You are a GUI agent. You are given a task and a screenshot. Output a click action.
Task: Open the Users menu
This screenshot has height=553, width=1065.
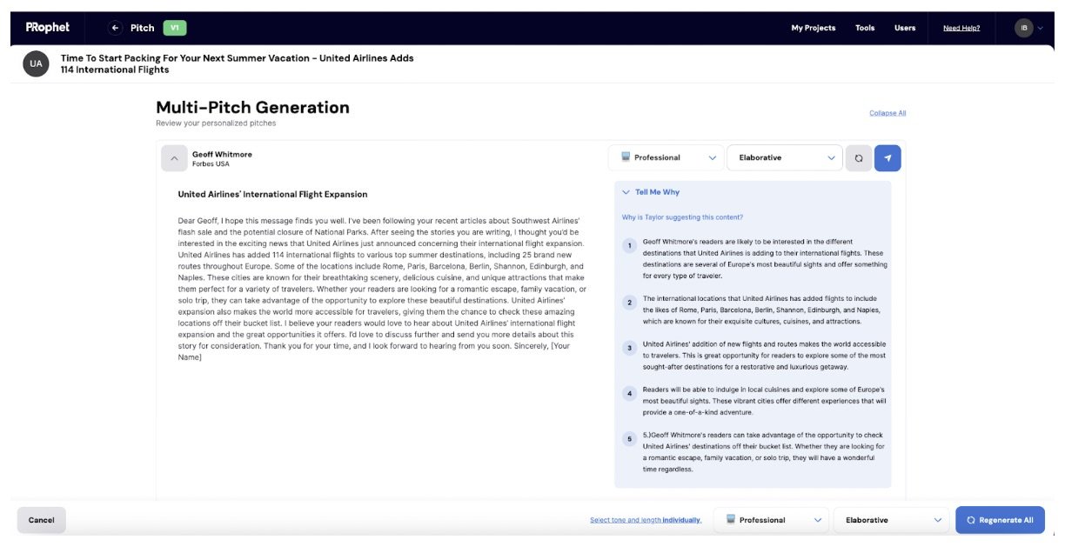905,28
